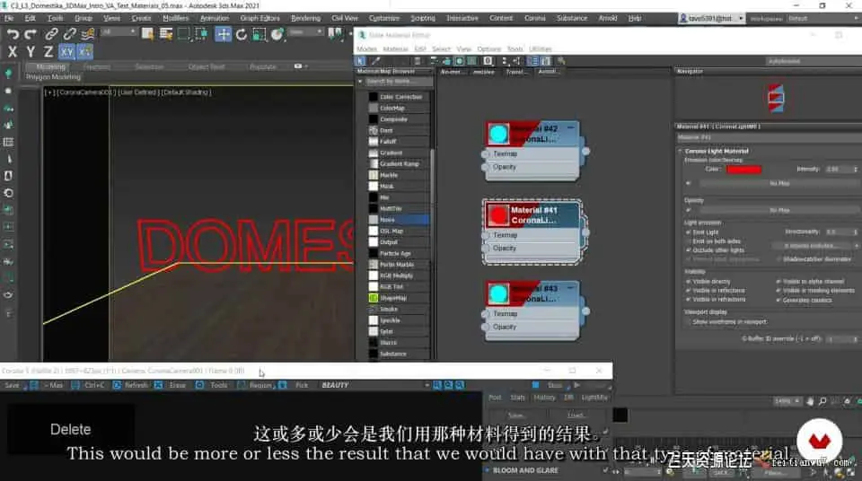Toggle the Emit Light checkbox
Image resolution: width=862 pixels, height=481 pixels.
(x=688, y=232)
